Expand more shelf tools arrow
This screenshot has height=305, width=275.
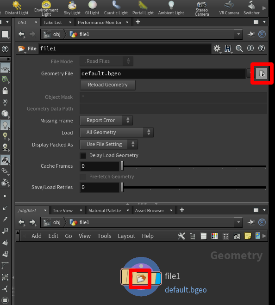(x=264, y=8)
